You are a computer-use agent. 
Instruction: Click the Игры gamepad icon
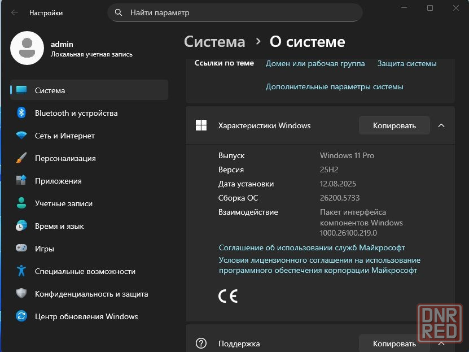point(21,249)
